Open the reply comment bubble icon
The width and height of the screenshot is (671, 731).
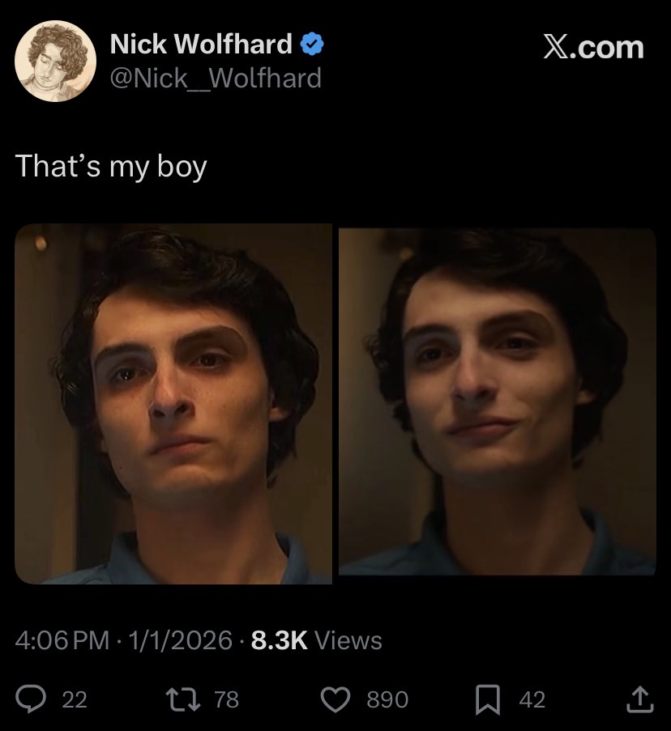click(31, 699)
